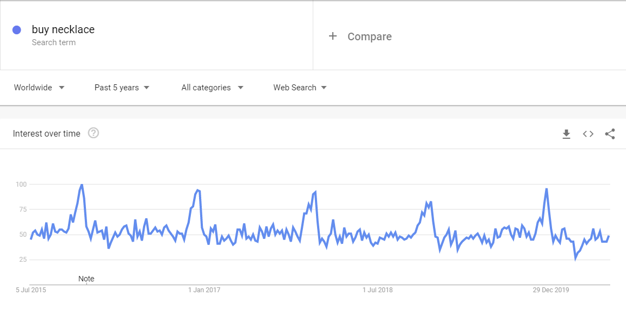Share the interest over time chart
626x326 pixels.
[610, 134]
